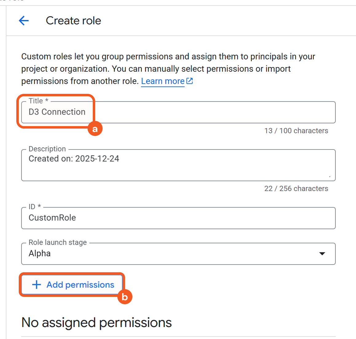Screen dimensions: 356x339
Task: Open the Learn more link
Action: tap(162, 81)
